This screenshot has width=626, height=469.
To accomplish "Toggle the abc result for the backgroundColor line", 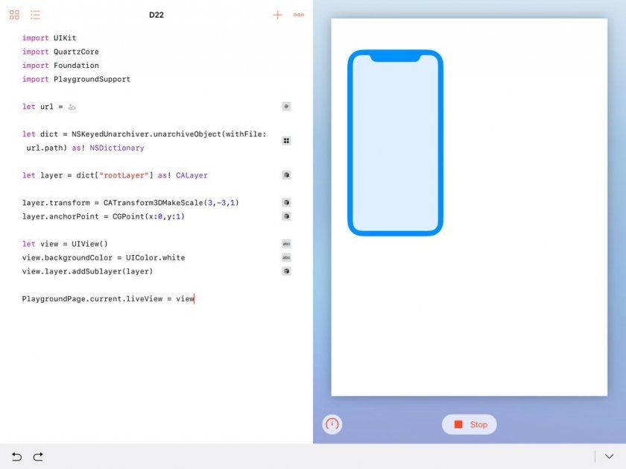I will [286, 257].
